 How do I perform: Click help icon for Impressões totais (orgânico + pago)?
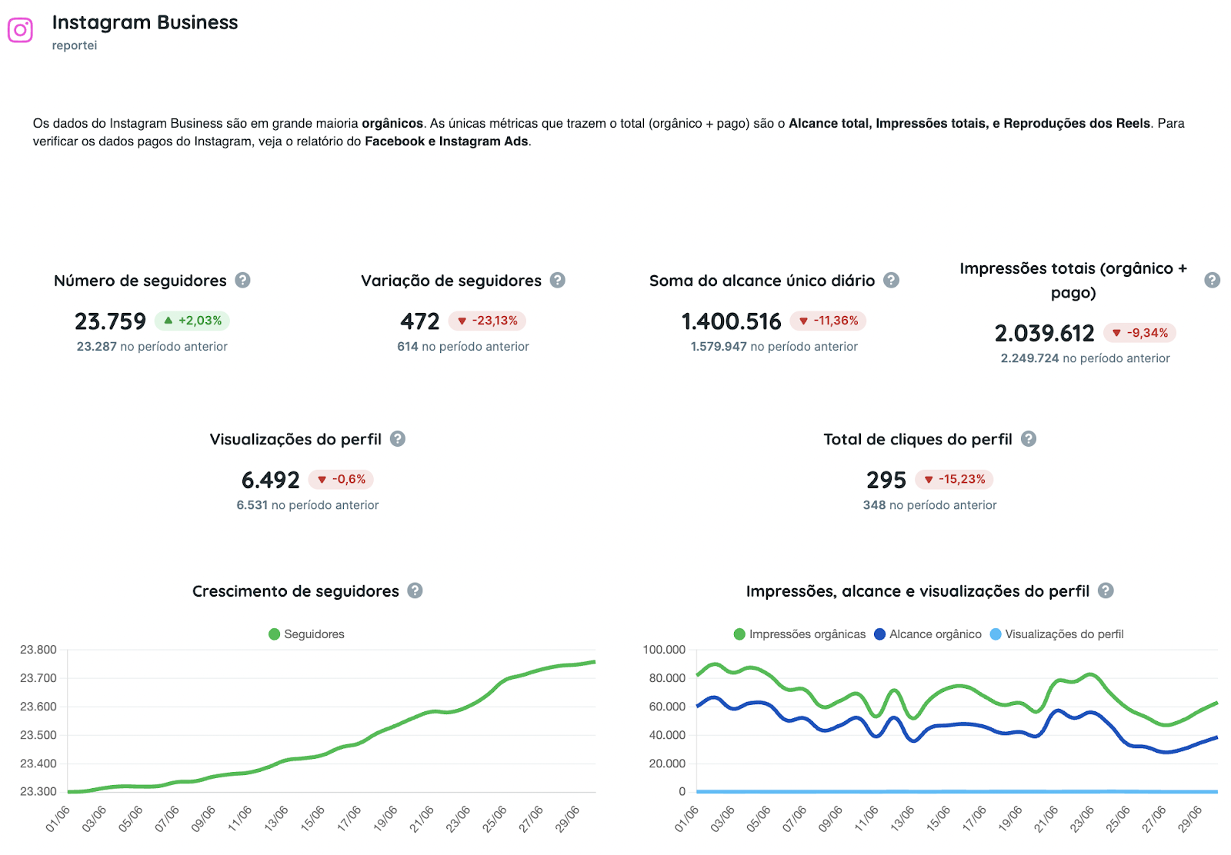pos(1212,280)
